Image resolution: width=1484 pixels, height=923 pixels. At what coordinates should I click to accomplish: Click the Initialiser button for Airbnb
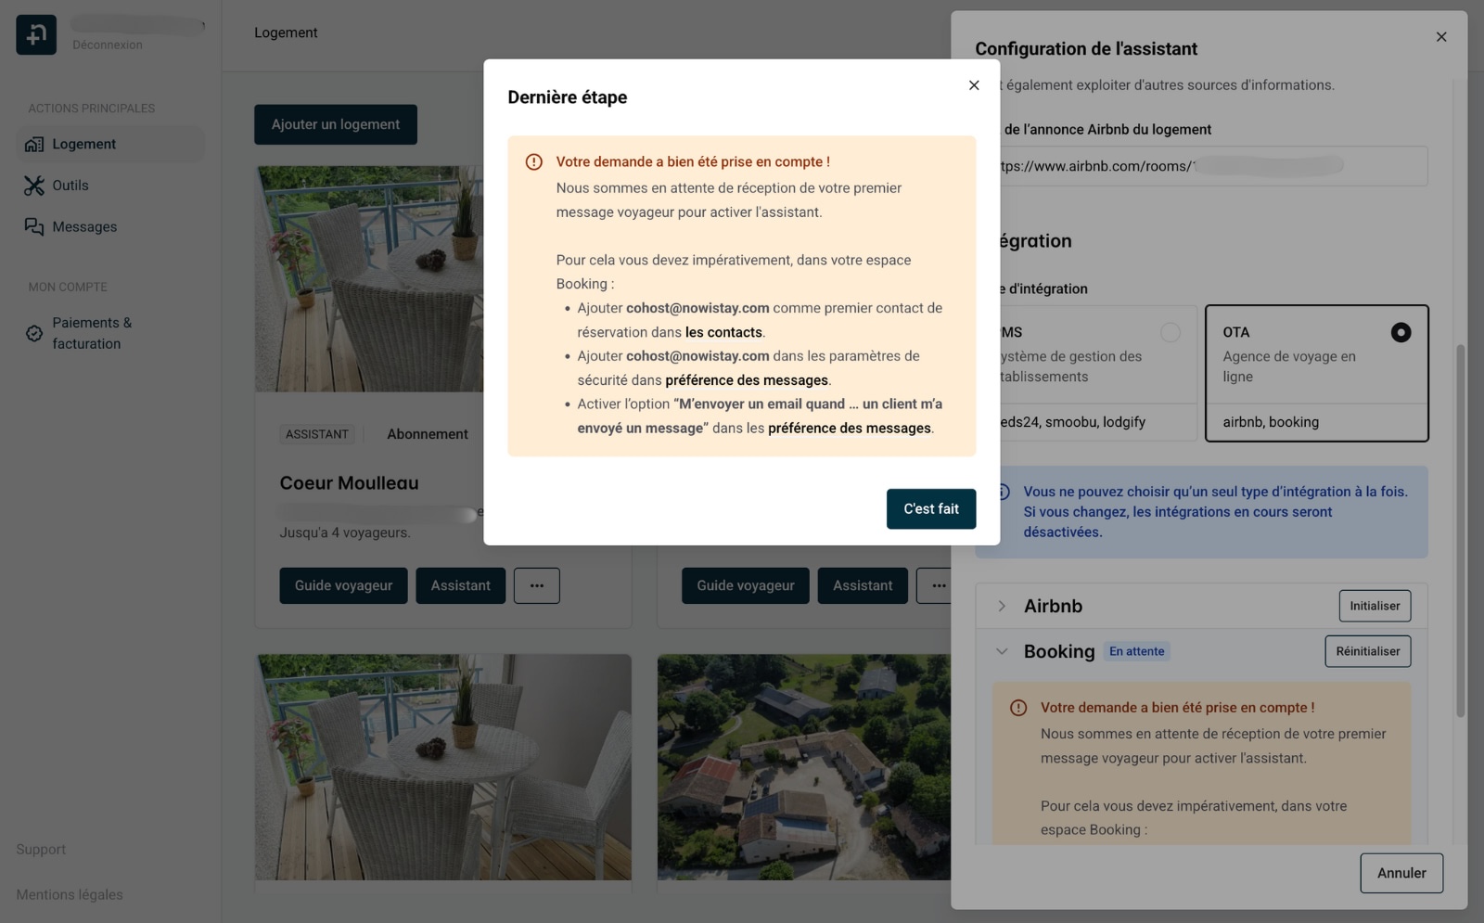[x=1375, y=606]
